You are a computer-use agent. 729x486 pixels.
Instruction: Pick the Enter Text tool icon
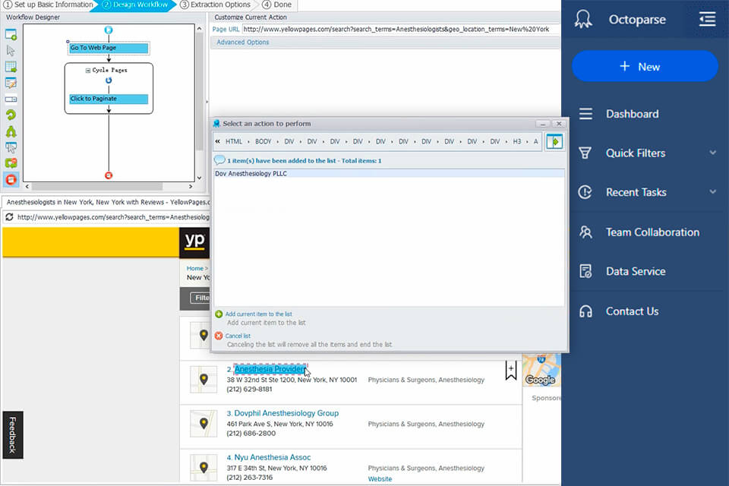(11, 83)
